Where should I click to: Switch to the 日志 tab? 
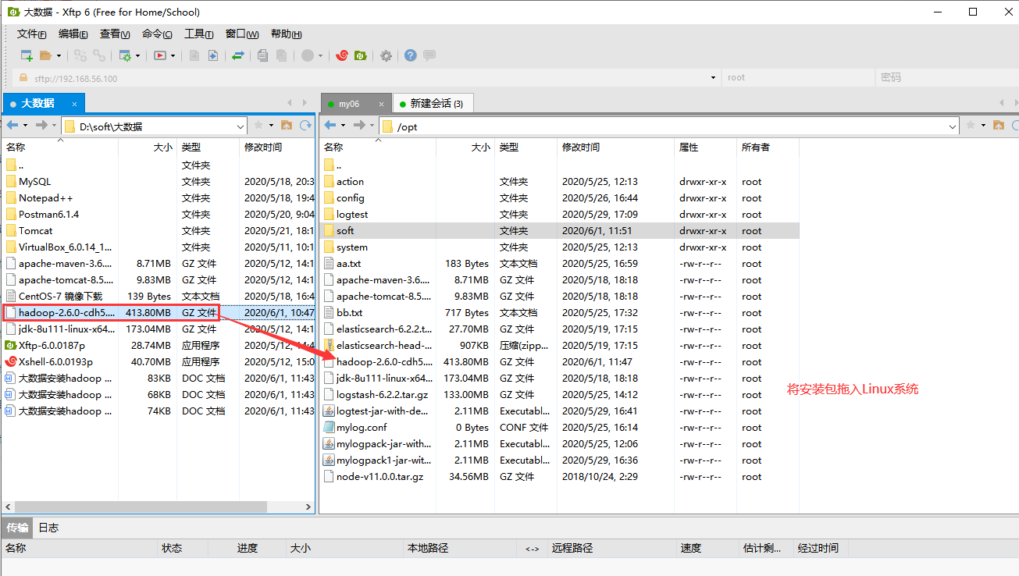(48, 528)
